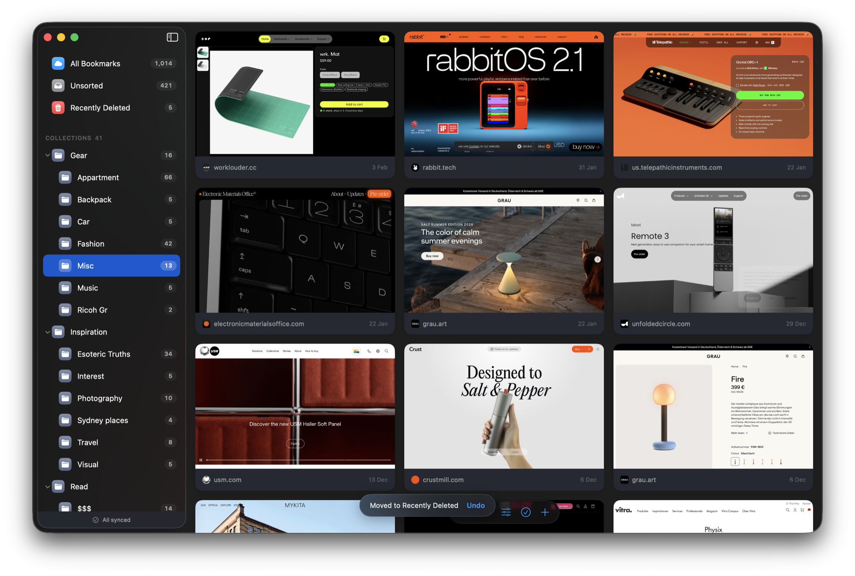Viewport: 855px width, 576px height.
Task: Open the Unsorted bookmarks list
Action: (112, 86)
